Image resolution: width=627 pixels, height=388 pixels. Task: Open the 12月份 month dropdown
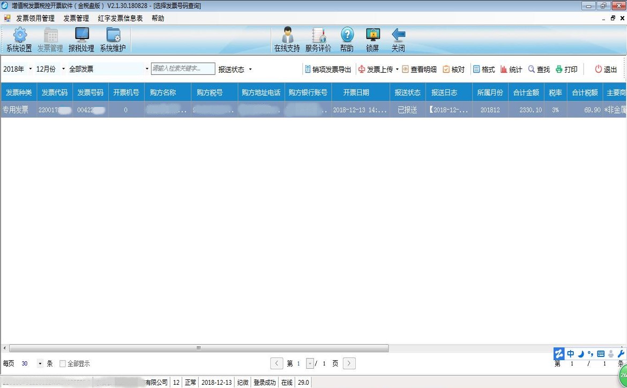63,69
